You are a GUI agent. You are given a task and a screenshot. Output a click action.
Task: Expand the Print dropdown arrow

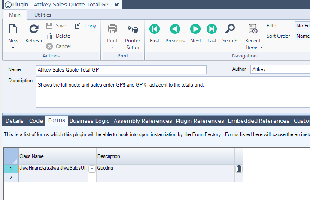click(x=112, y=48)
